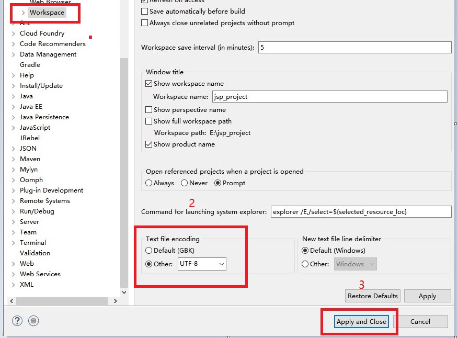This screenshot has width=458, height=338.
Task: Select Other text file encoding radio
Action: (x=148, y=264)
